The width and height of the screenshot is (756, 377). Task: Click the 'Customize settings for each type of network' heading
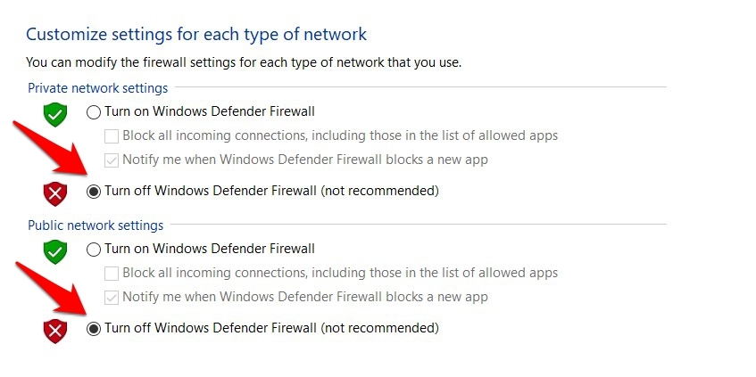[x=196, y=35]
